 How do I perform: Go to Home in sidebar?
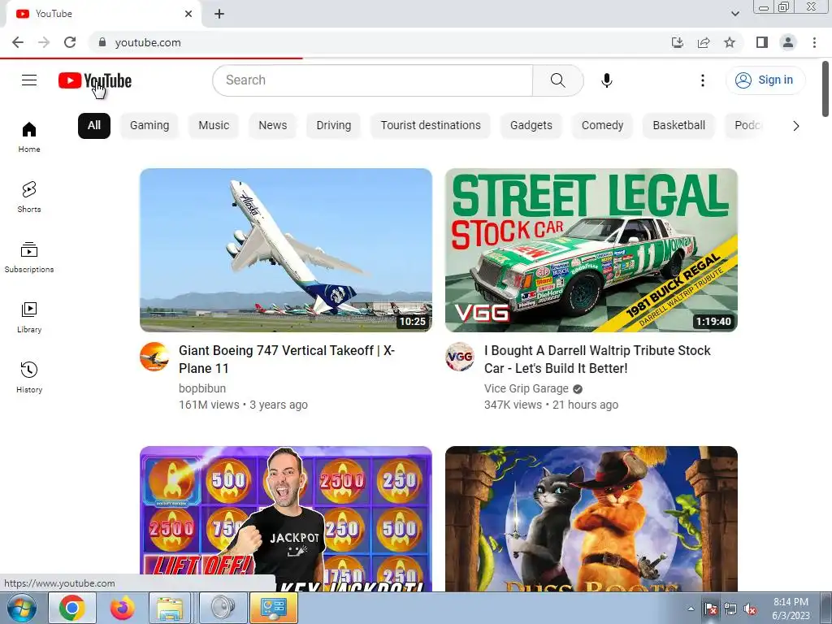click(29, 136)
